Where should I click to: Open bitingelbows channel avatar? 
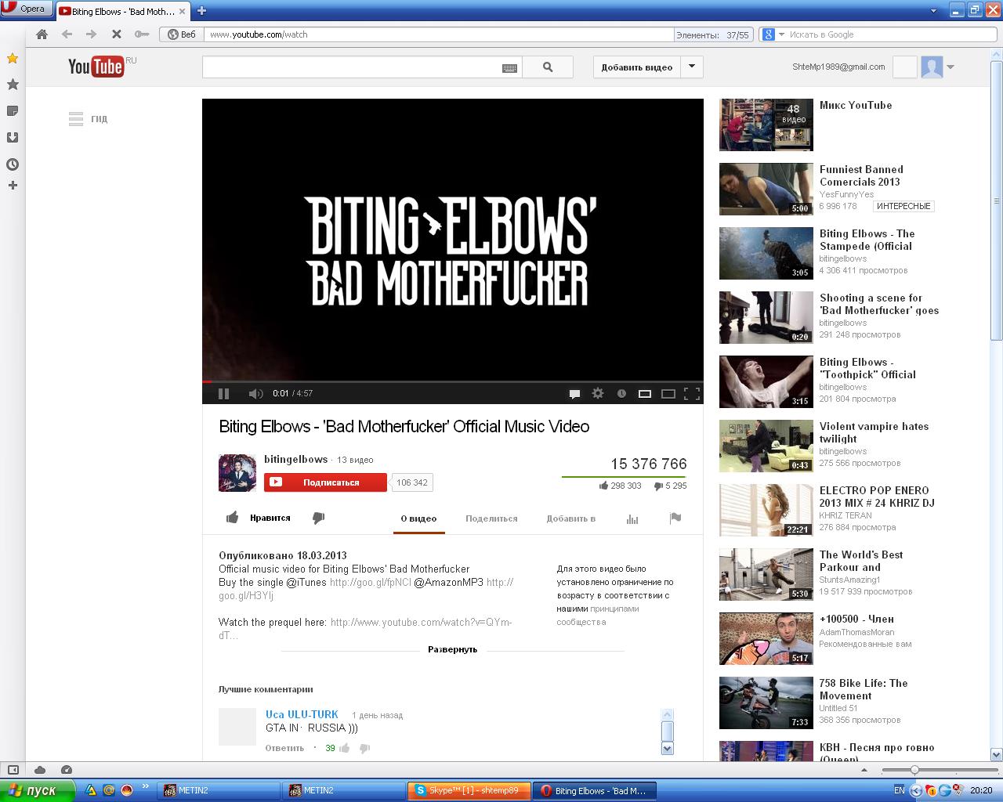[237, 473]
